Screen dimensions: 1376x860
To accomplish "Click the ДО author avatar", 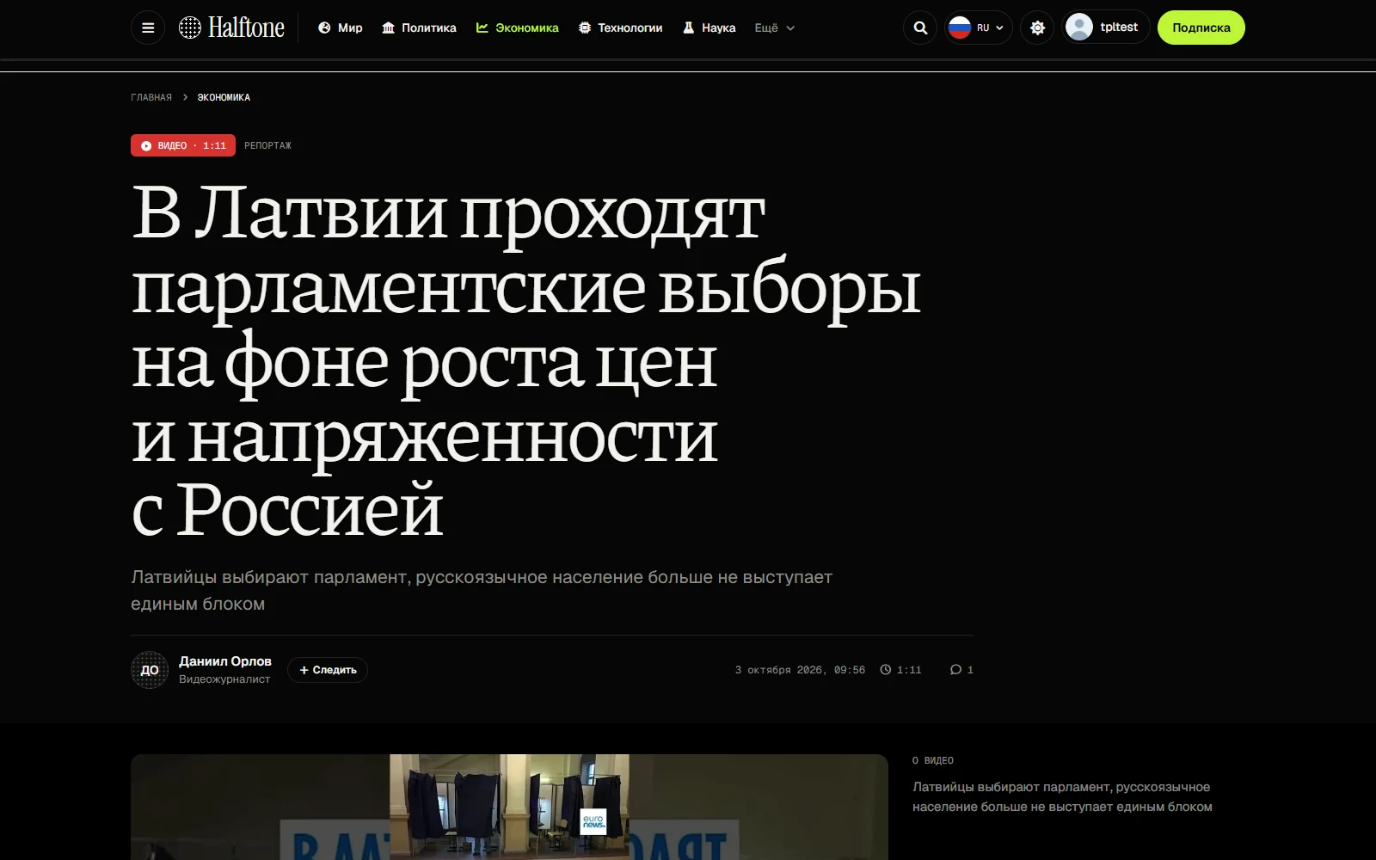I will coord(150,670).
